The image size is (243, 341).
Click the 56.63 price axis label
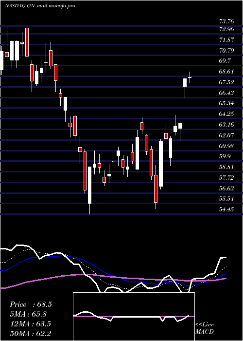(226, 189)
